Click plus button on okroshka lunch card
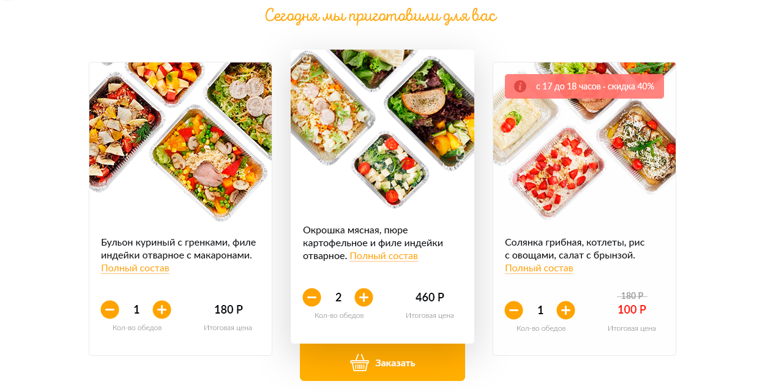The width and height of the screenshot is (765, 392). pyautogui.click(x=364, y=298)
